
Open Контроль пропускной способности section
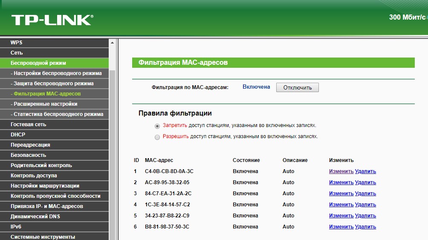coord(54,196)
